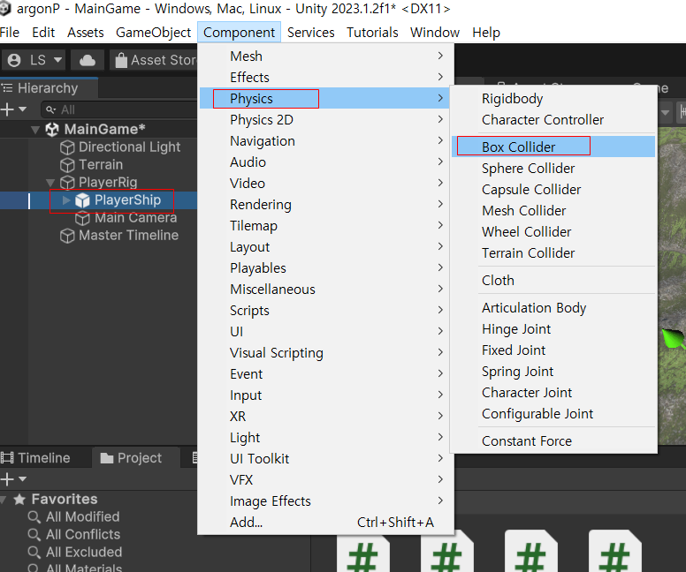
Task: Open the File menu
Action: coord(10,33)
